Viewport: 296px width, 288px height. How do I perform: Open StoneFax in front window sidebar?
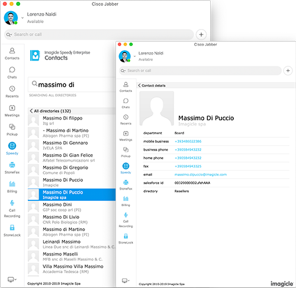tap(126, 185)
